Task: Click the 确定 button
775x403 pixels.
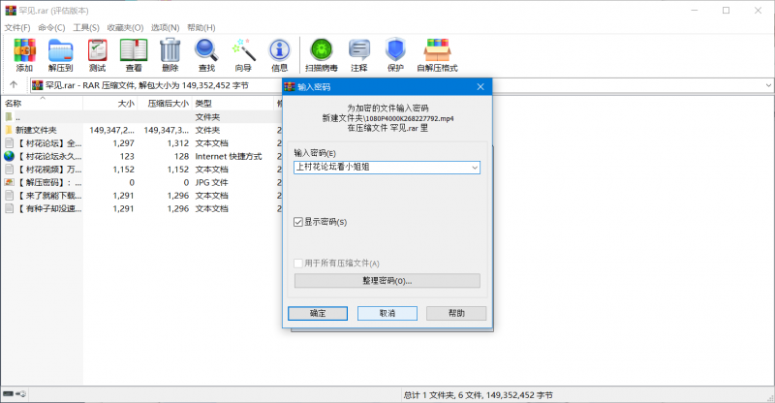Action: pyautogui.click(x=318, y=313)
